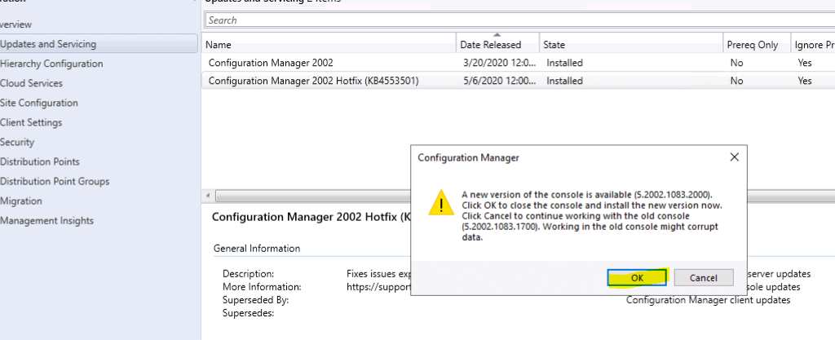
Task: Sort by the State column header
Action: point(630,45)
